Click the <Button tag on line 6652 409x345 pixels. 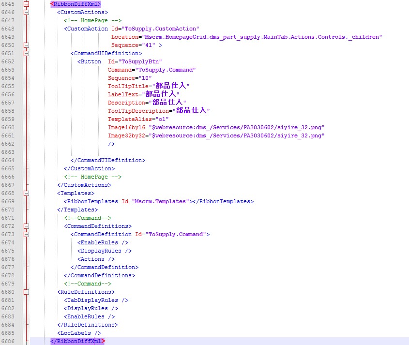(89, 61)
